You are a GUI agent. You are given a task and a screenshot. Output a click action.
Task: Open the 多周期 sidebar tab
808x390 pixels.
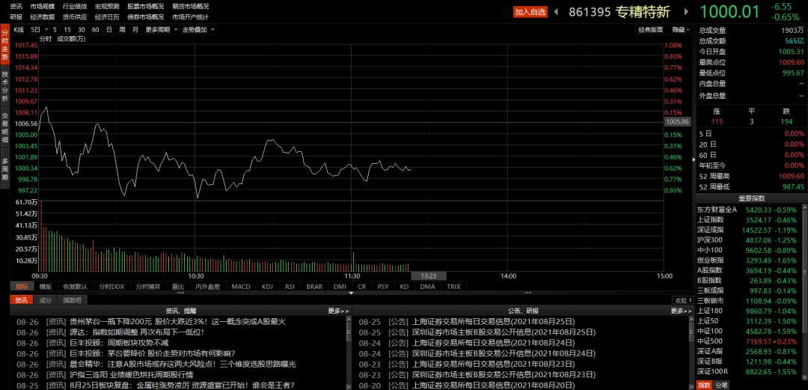pos(4,168)
